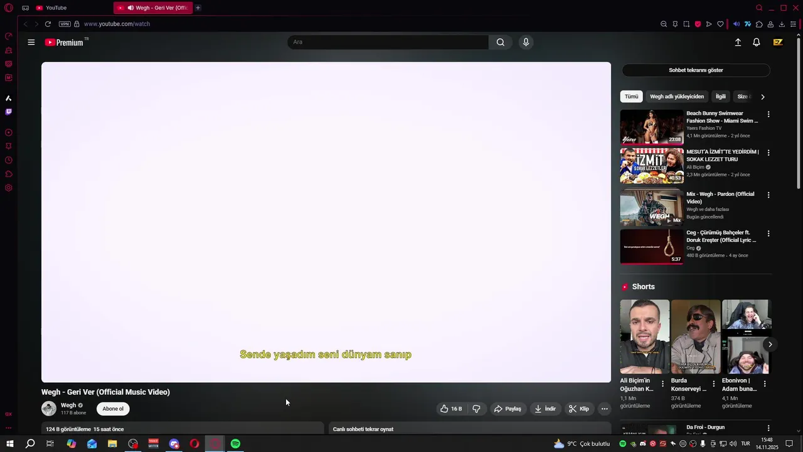This screenshot has width=803, height=452.
Task: Open the upload/create video icon
Action: [x=738, y=42]
